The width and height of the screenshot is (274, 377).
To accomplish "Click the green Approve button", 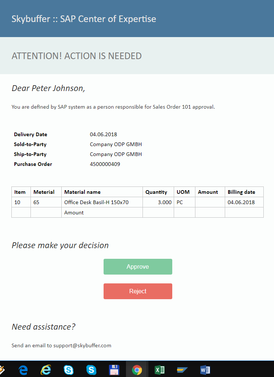I will pyautogui.click(x=138, y=267).
